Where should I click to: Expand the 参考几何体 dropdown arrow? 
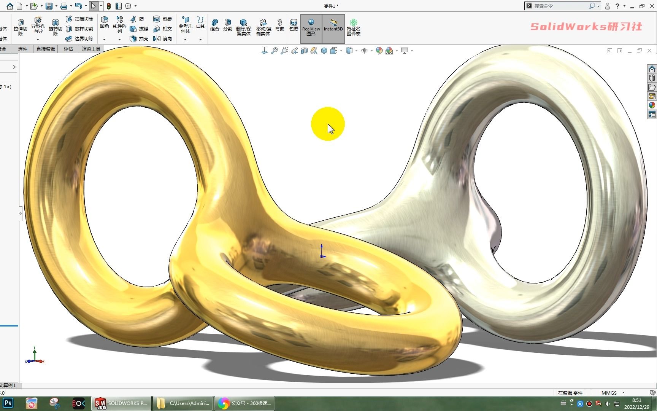(x=185, y=40)
